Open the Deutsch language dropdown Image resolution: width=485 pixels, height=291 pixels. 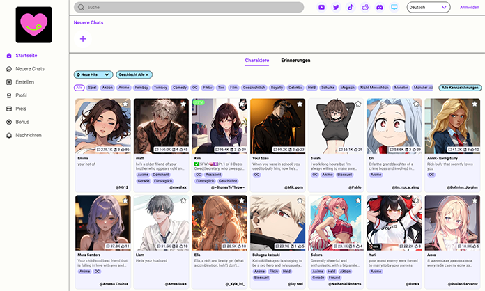(429, 7)
